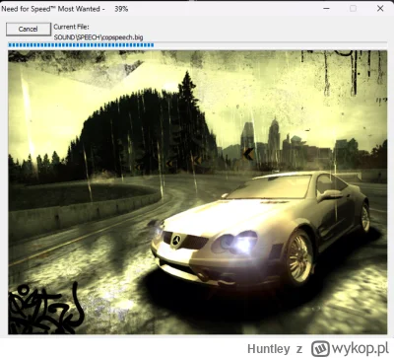The width and height of the screenshot is (394, 358).
Task: Close the installer window
Action: 380,8
